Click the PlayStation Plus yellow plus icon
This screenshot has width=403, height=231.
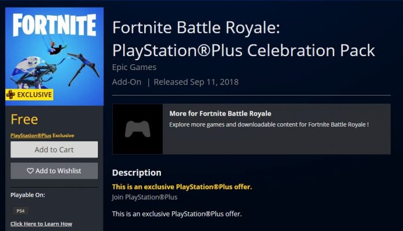point(10,94)
